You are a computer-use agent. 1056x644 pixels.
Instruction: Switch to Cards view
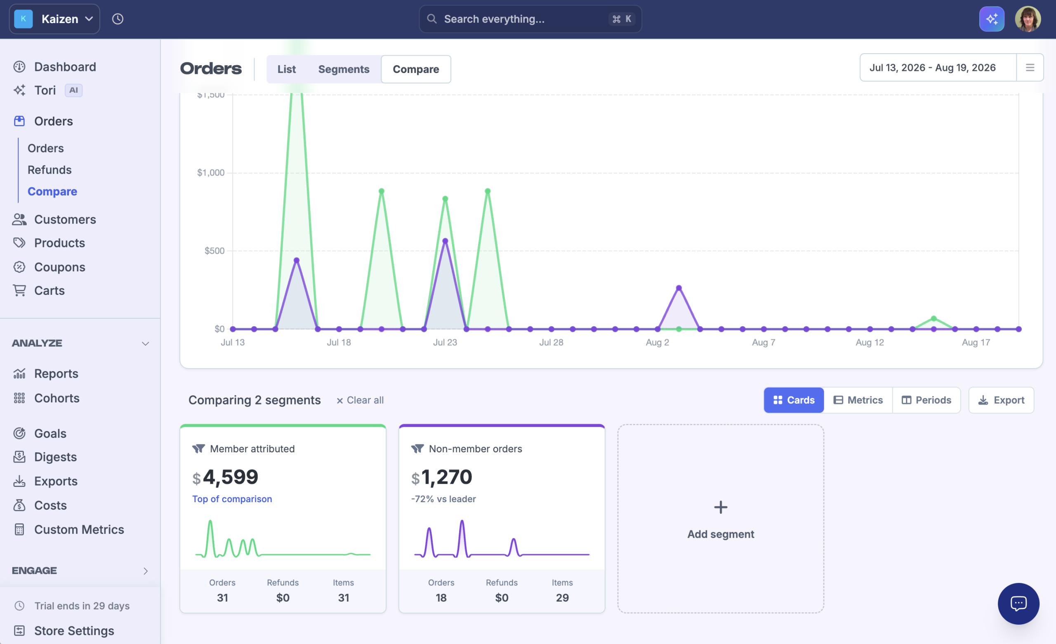click(x=794, y=400)
